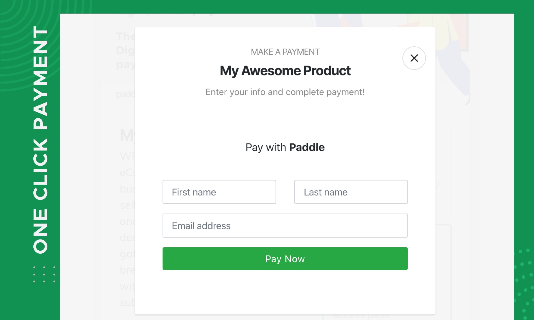Click the faded large 'M' heading behind the modal
The width and height of the screenshot is (534, 320).
coord(127,135)
